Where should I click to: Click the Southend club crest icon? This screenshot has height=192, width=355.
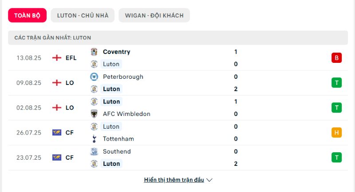tap(94, 151)
